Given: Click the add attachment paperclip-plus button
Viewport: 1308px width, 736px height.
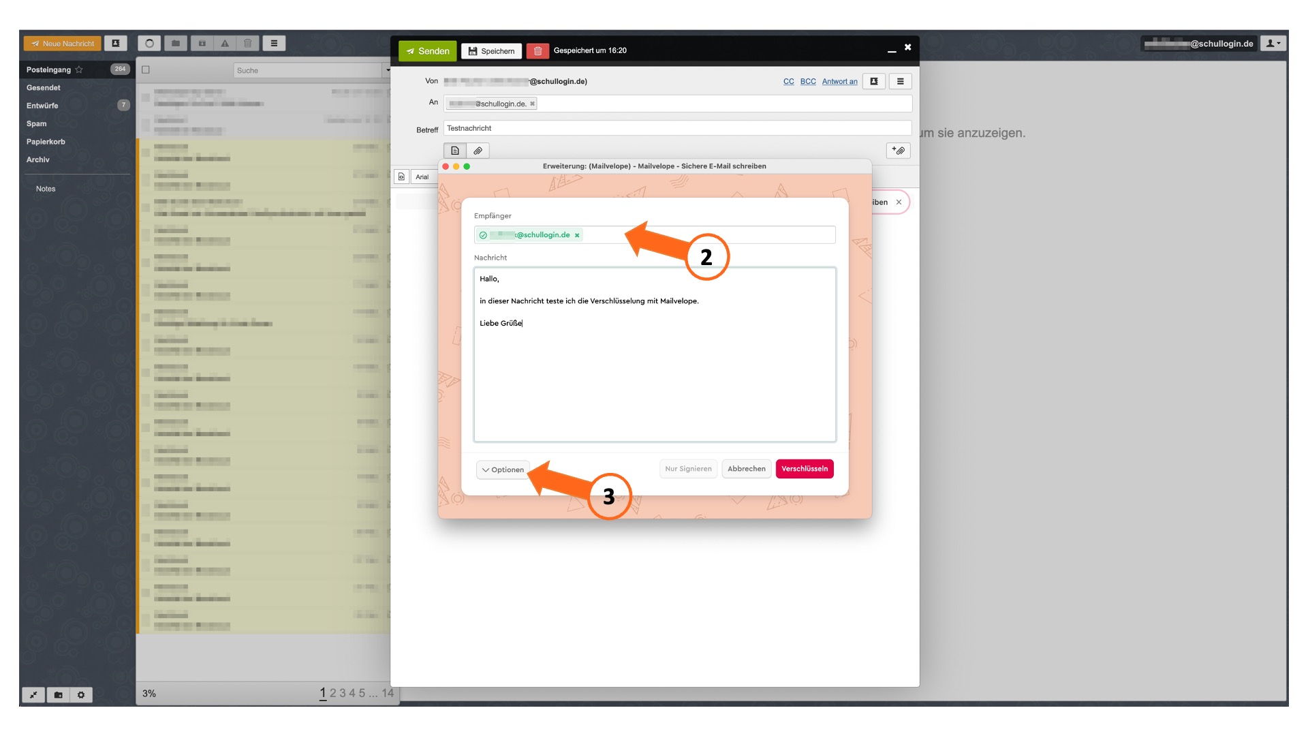Looking at the screenshot, I should [898, 151].
